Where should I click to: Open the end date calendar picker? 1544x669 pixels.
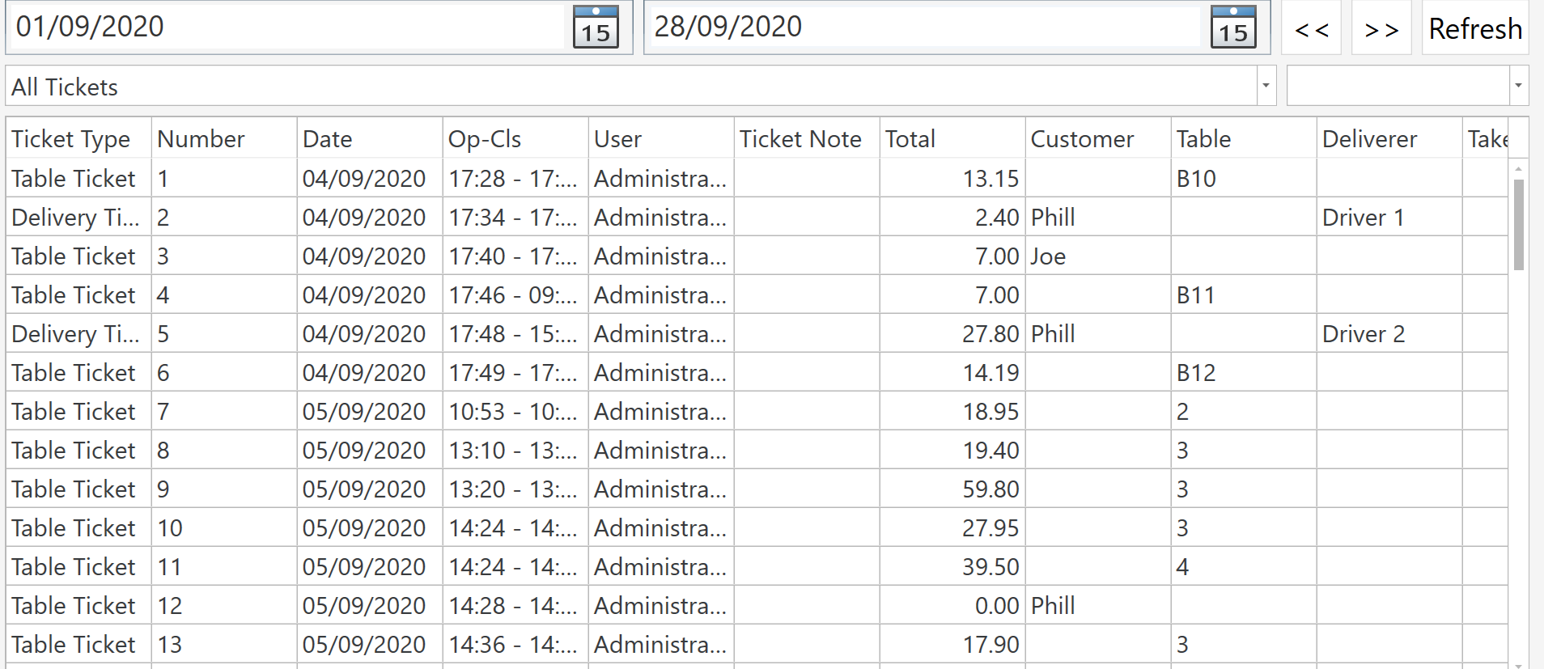[x=1232, y=27]
